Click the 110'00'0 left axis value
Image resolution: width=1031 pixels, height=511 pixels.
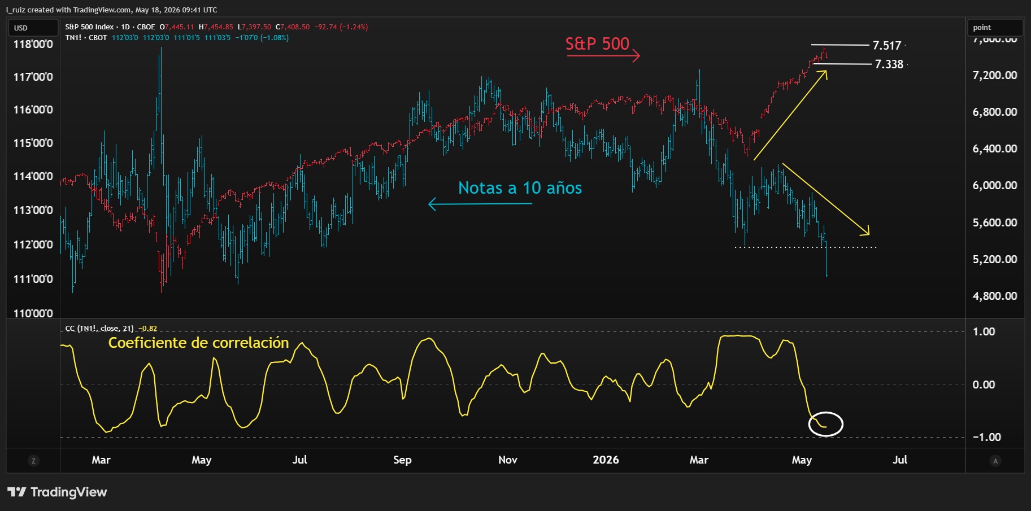(33, 313)
